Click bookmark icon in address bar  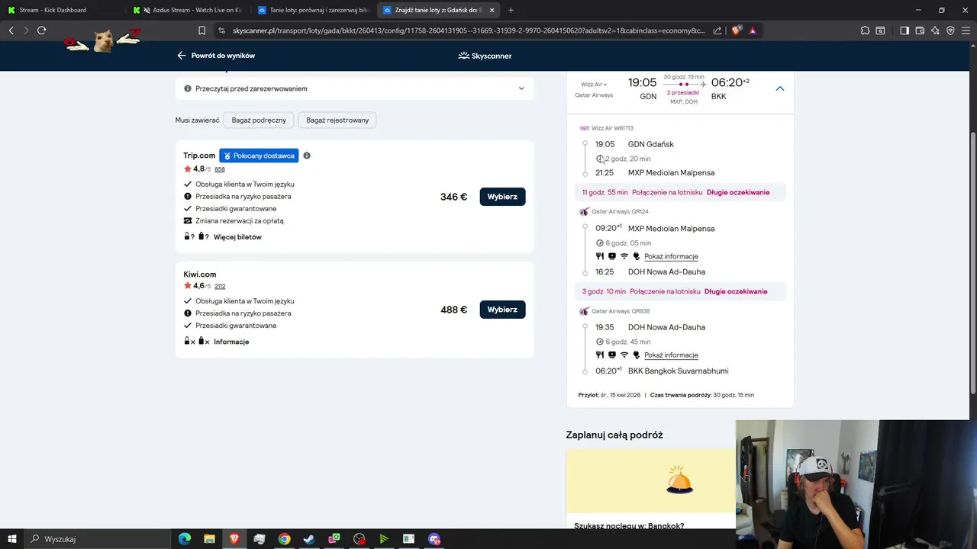(x=202, y=30)
